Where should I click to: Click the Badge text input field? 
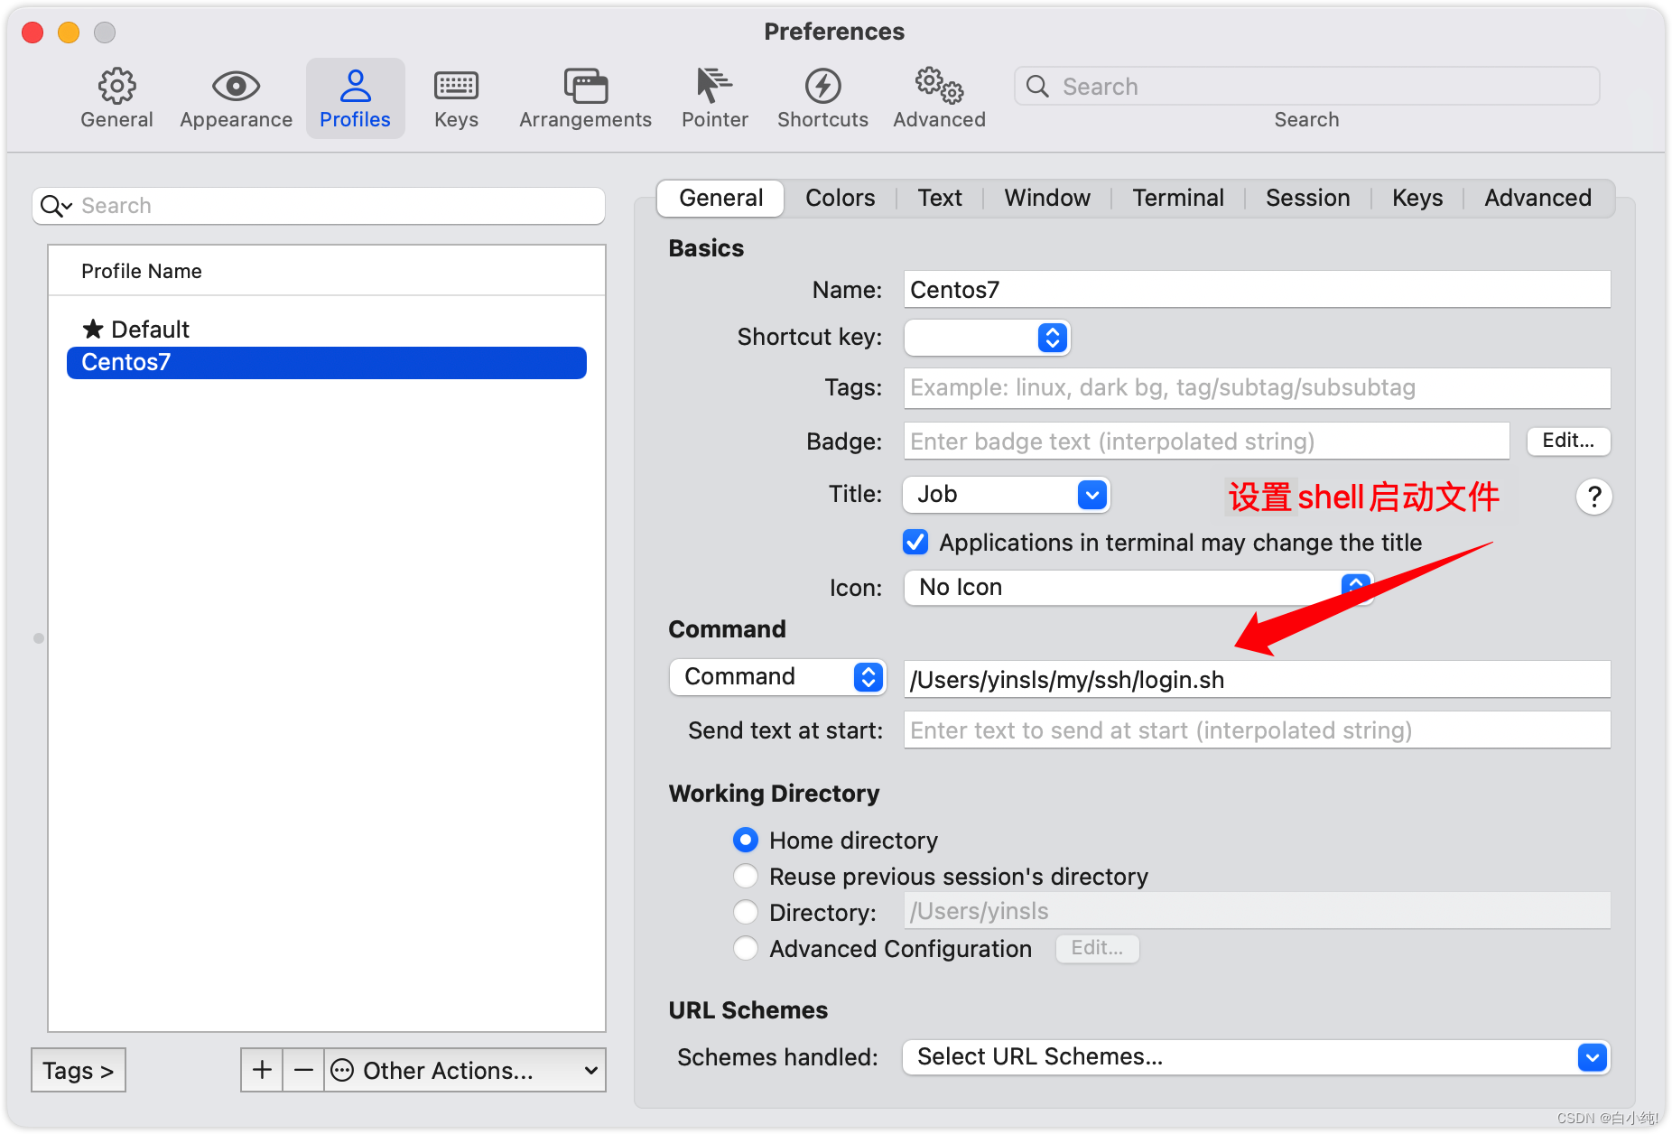pos(1206,442)
